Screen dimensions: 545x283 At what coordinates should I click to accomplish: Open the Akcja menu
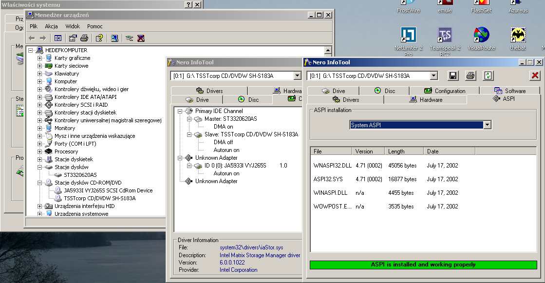[52, 26]
